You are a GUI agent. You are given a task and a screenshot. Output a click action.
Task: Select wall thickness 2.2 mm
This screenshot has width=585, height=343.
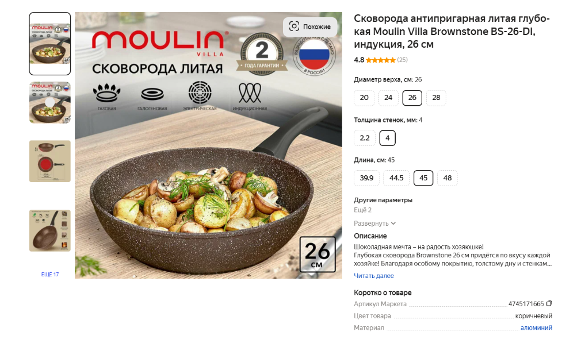click(365, 138)
